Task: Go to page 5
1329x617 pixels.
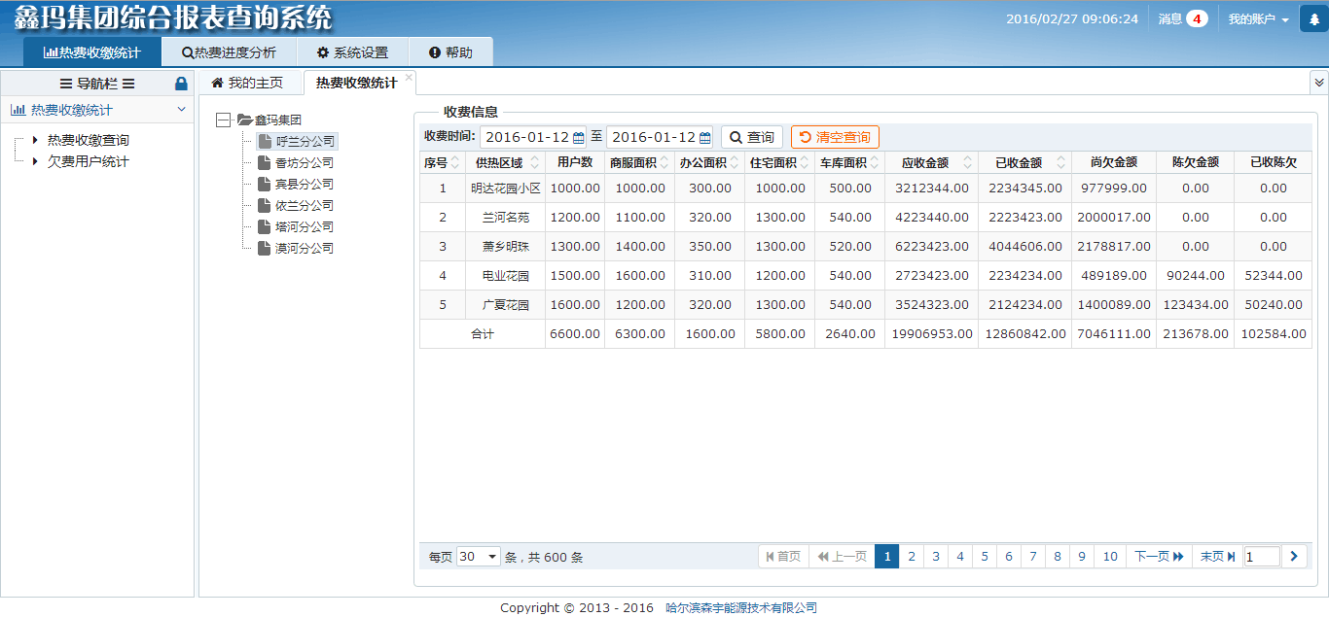Action: (x=985, y=557)
